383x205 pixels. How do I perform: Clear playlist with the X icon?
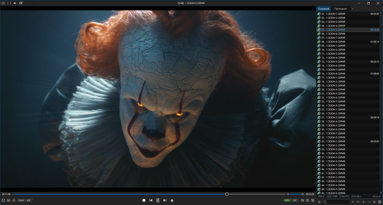point(374,202)
